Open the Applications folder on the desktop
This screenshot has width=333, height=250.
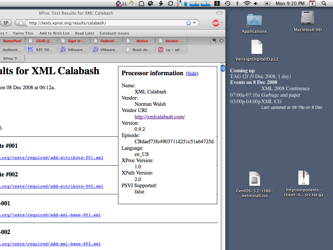tap(254, 21)
